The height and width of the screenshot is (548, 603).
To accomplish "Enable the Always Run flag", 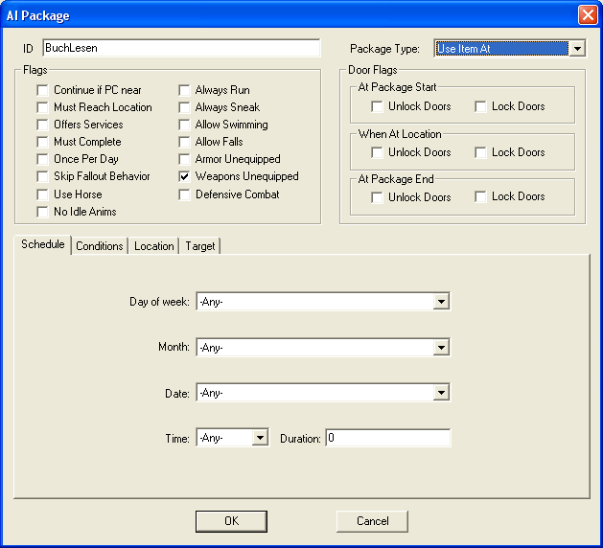I will 186,90.
